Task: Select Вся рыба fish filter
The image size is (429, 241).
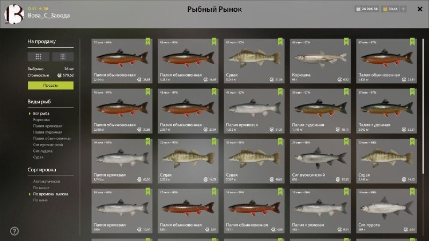Action: [x=41, y=114]
